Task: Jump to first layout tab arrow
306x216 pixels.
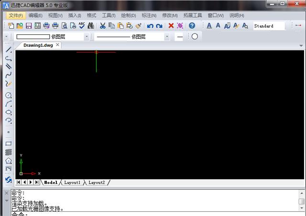Action: (x=18, y=182)
